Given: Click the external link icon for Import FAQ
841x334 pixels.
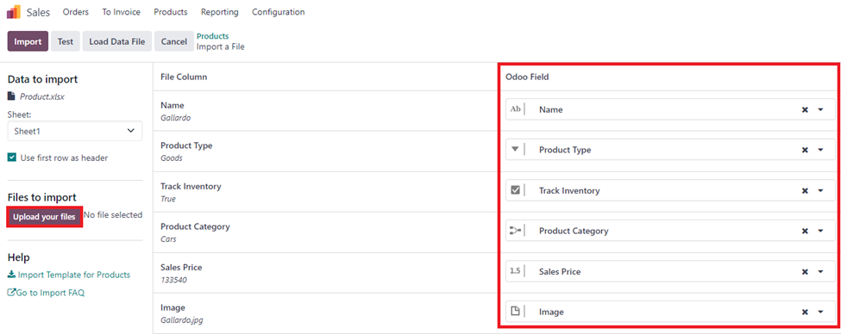Looking at the screenshot, I should [x=11, y=293].
